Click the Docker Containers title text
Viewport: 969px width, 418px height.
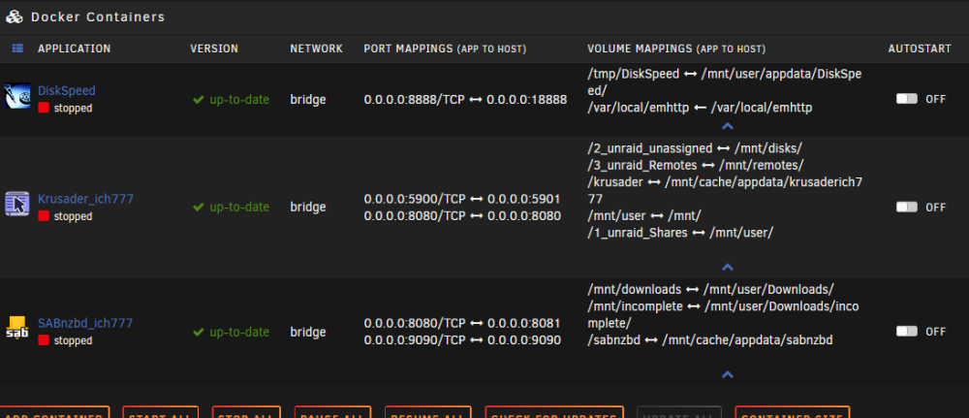click(98, 17)
